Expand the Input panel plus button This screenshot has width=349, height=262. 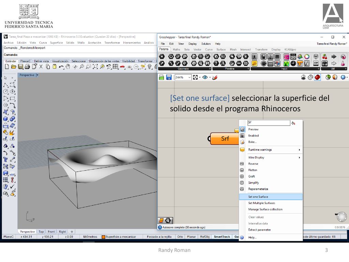pyautogui.click(x=319, y=69)
